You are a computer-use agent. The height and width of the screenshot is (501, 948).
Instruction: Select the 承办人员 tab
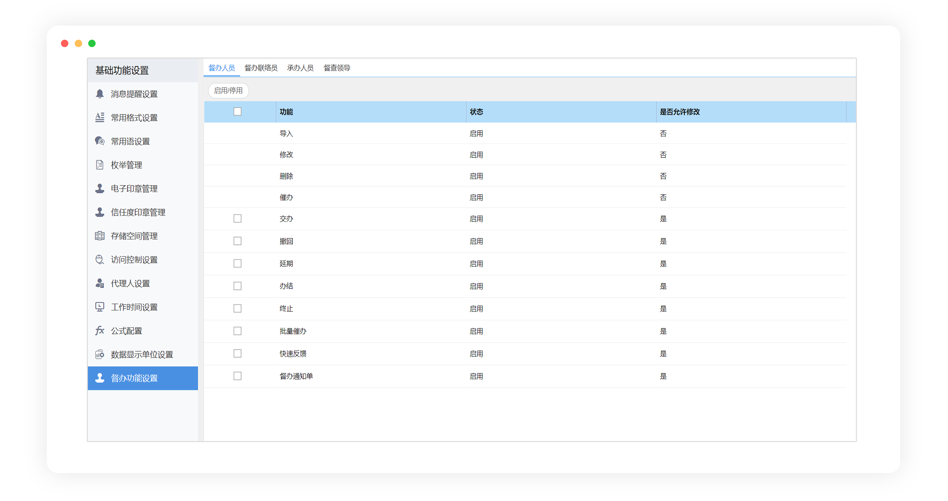pos(300,68)
